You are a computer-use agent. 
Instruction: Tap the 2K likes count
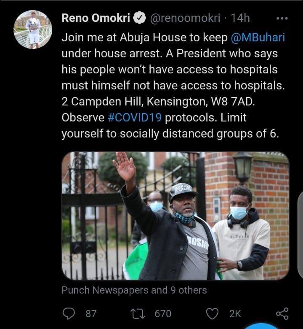(235, 313)
